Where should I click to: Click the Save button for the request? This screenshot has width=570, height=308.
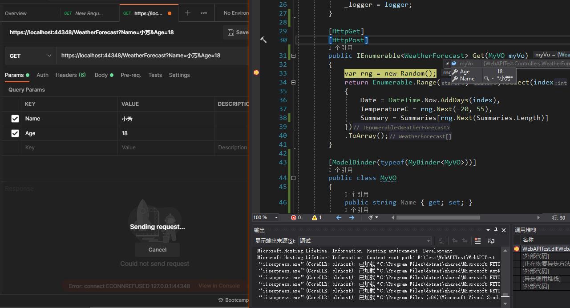point(238,32)
